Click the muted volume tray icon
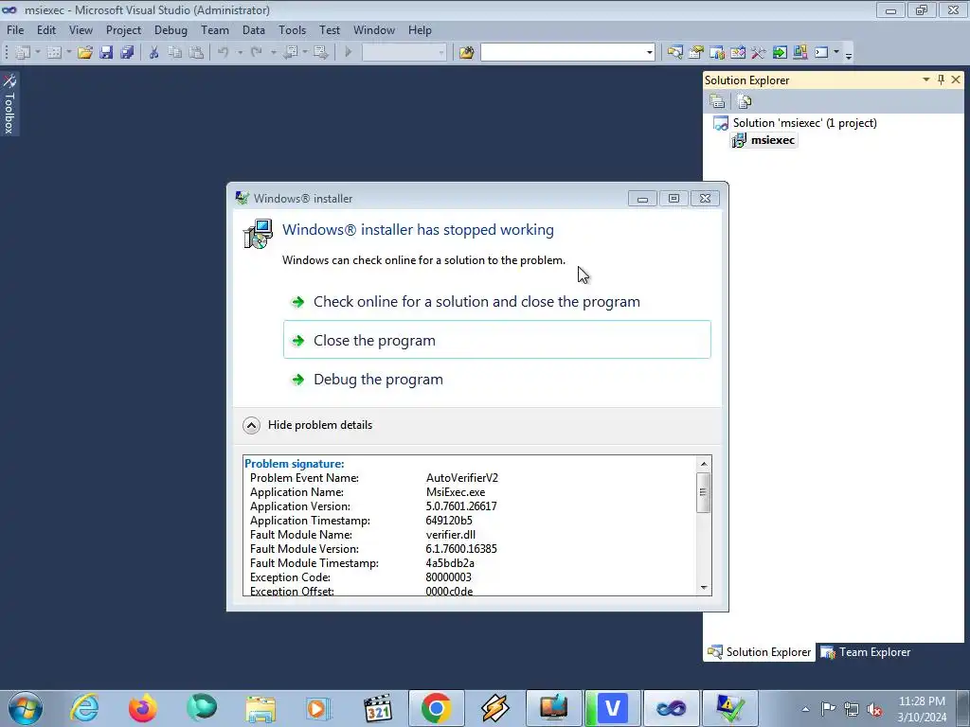 point(874,709)
